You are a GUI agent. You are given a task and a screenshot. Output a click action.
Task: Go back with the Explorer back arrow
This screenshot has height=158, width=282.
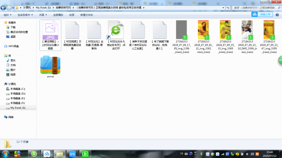tap(3, 8)
